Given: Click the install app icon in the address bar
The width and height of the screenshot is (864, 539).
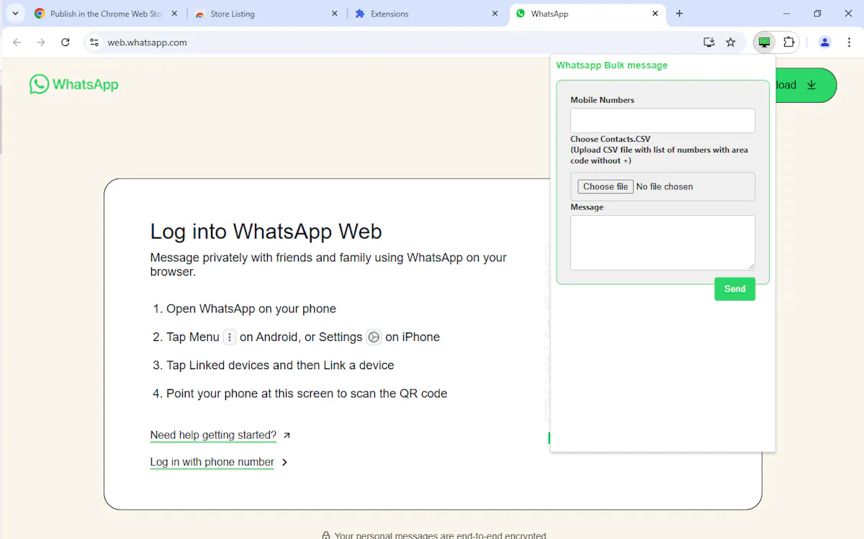Looking at the screenshot, I should pos(709,42).
